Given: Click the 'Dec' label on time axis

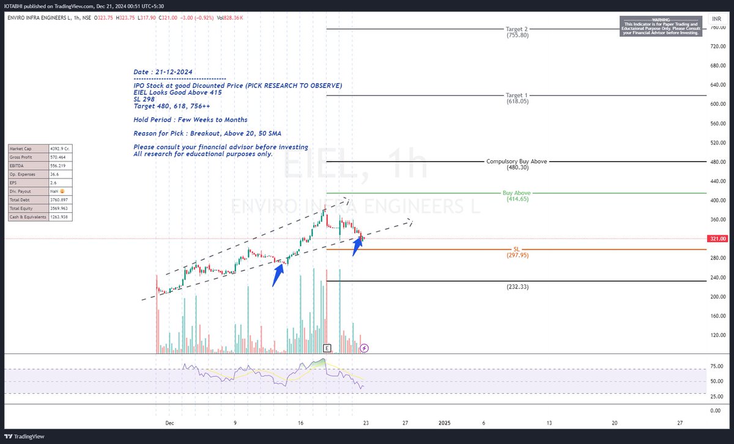Looking at the screenshot, I should pos(169,423).
